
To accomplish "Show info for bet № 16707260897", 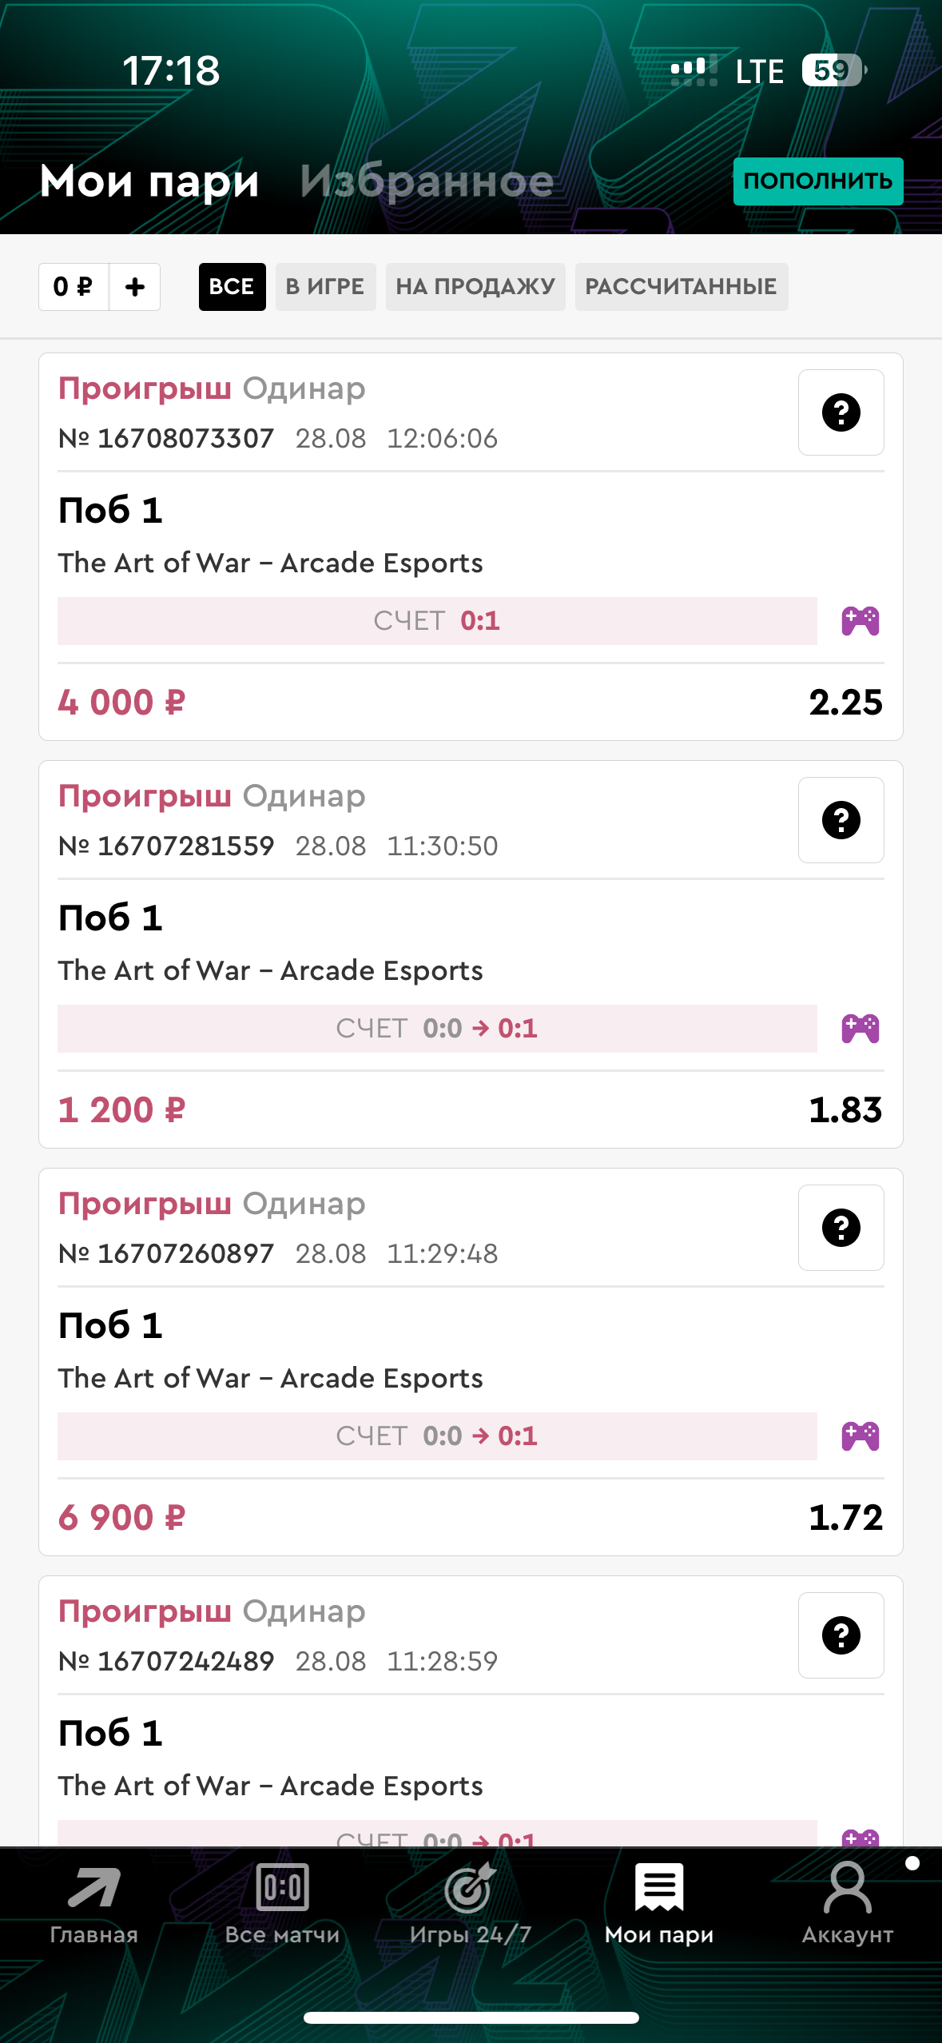I will (841, 1228).
